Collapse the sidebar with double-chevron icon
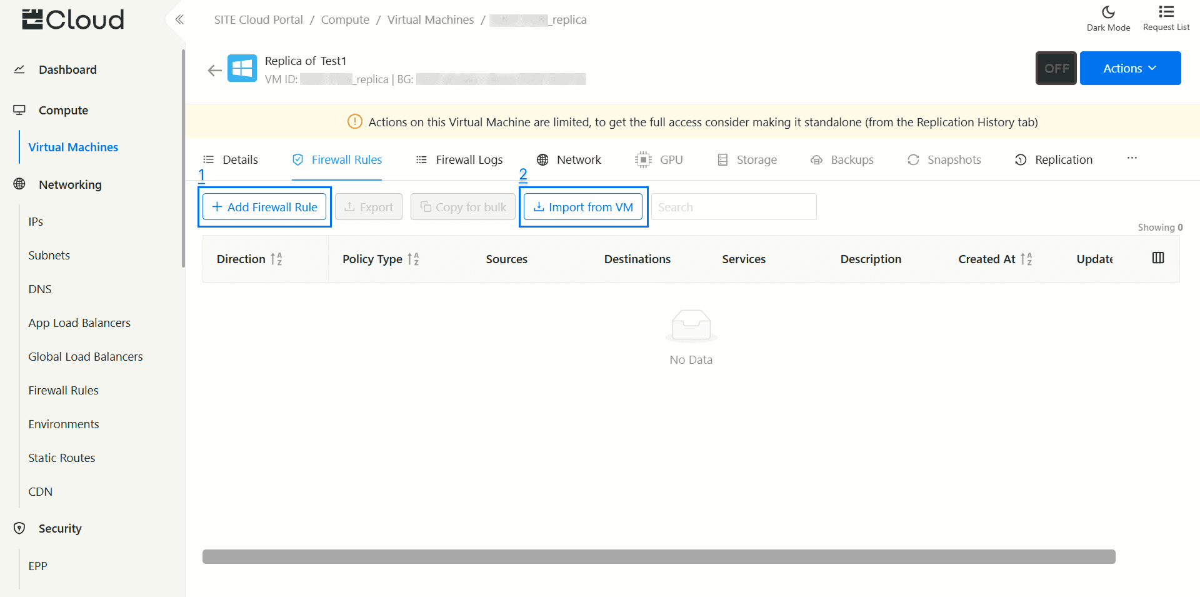 (x=179, y=19)
